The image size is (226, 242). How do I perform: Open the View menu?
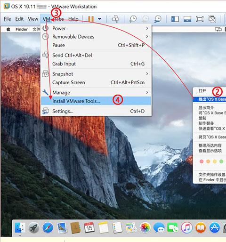point(33,19)
